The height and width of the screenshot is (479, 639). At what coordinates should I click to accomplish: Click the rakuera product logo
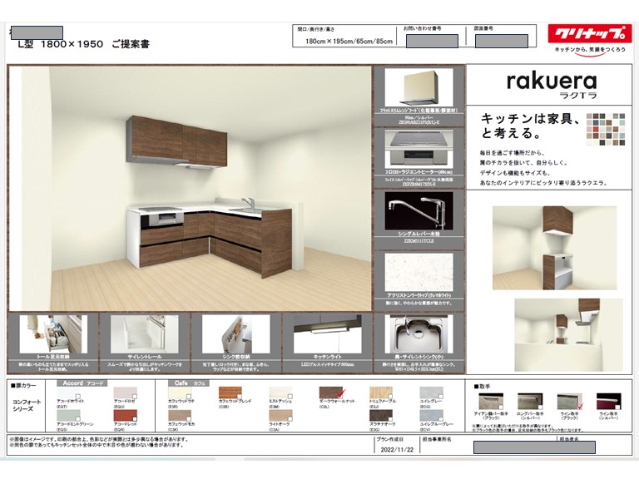(x=552, y=85)
